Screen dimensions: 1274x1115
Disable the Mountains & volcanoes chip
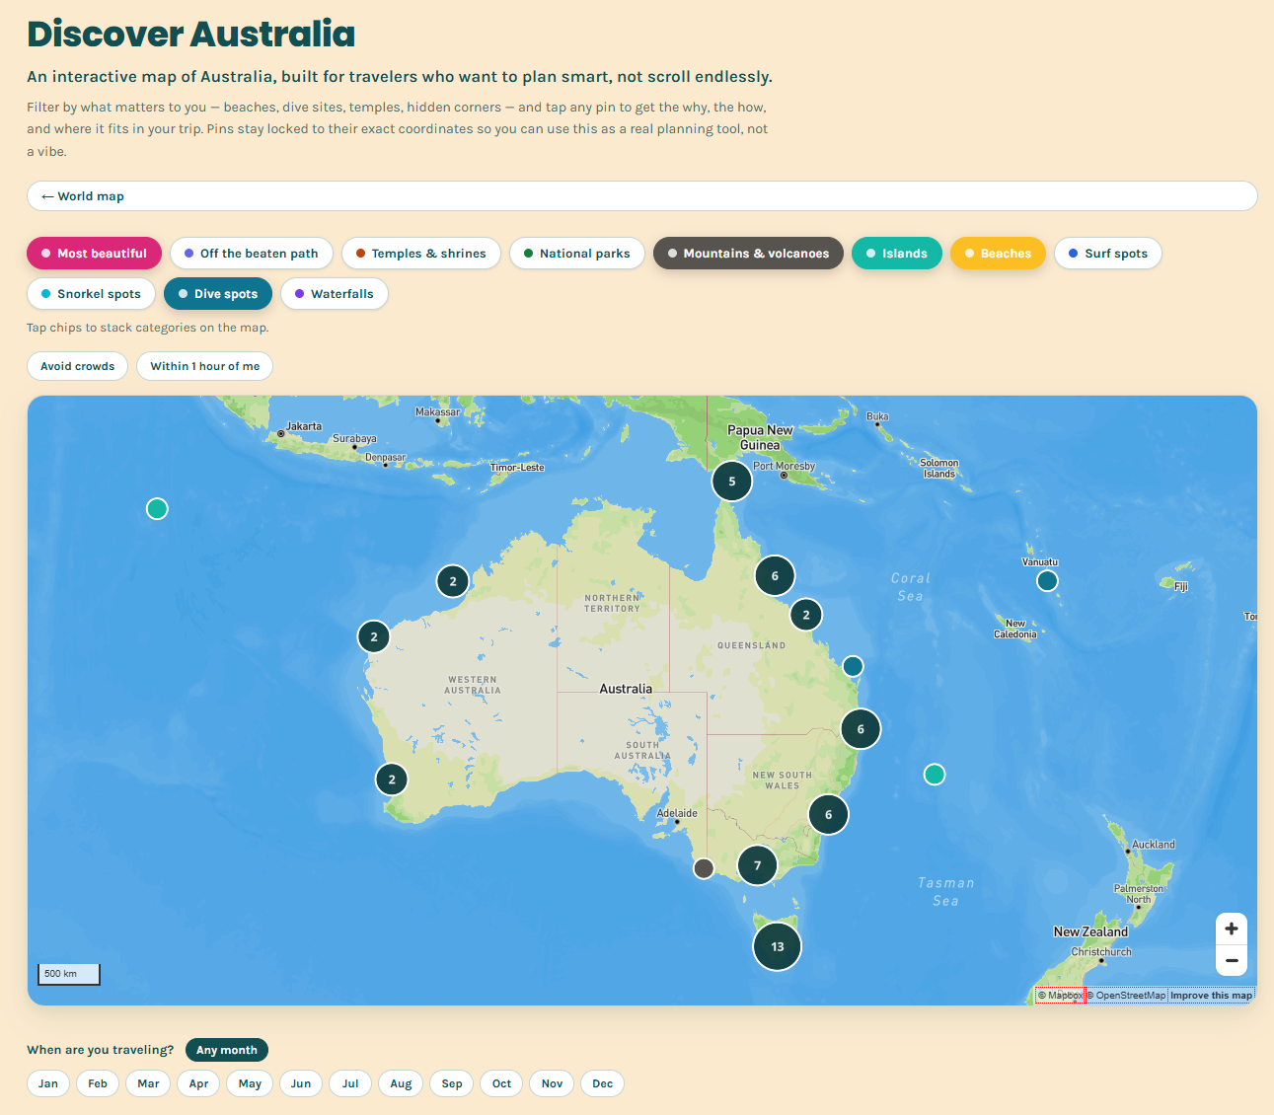click(748, 254)
